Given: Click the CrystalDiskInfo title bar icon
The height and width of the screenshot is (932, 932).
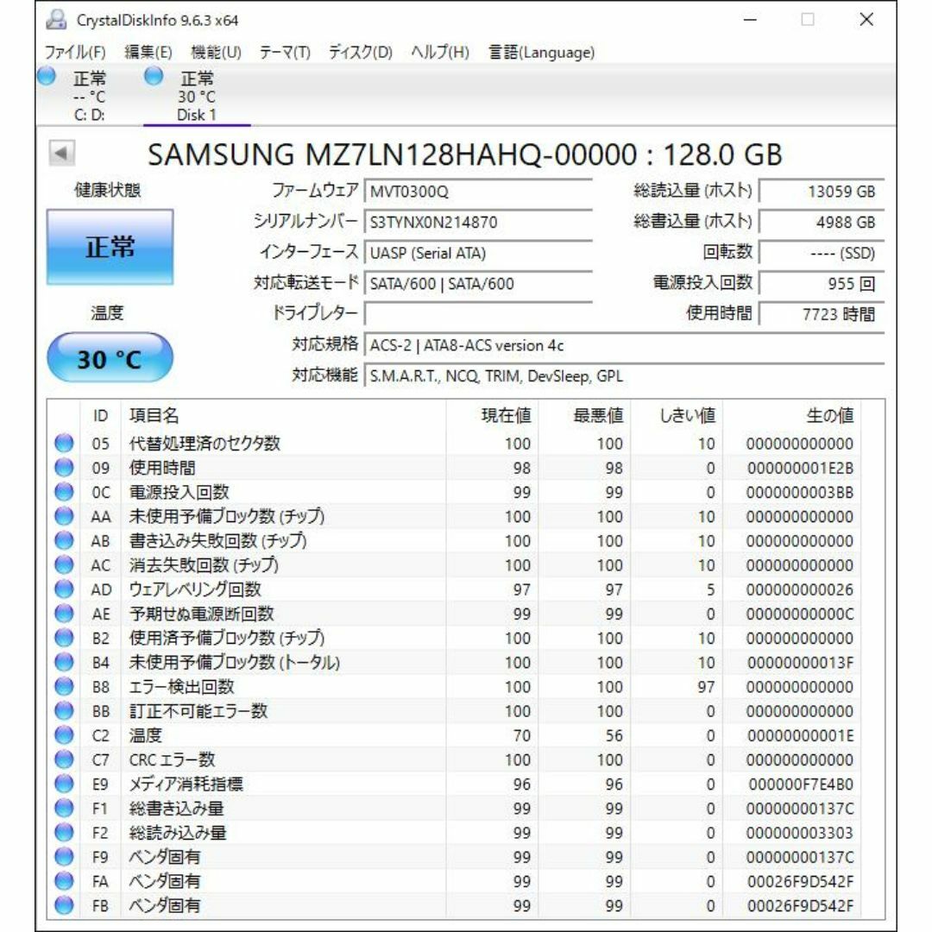Looking at the screenshot, I should (x=56, y=20).
